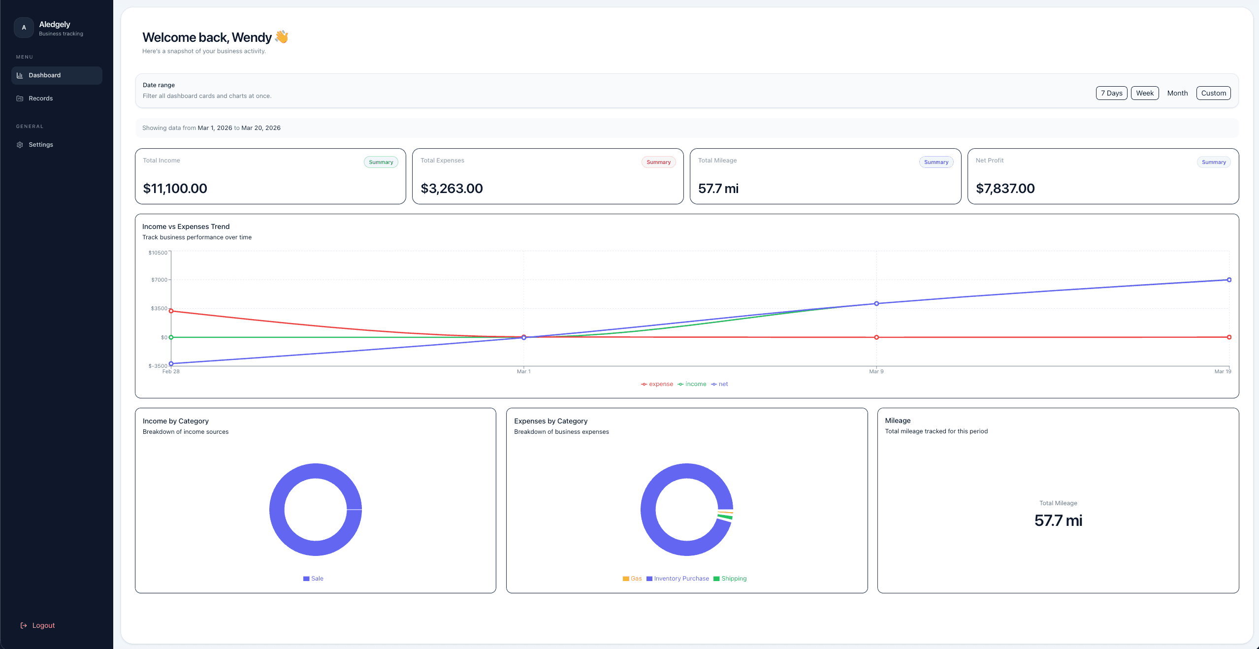1259x649 pixels.
Task: Click the Logout arrow icon
Action: pyautogui.click(x=24, y=625)
